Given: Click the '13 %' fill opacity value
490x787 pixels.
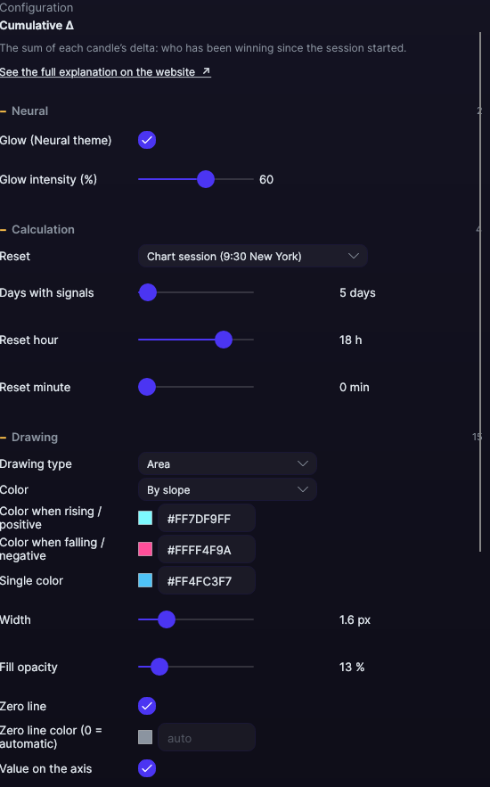Looking at the screenshot, I should (352, 667).
